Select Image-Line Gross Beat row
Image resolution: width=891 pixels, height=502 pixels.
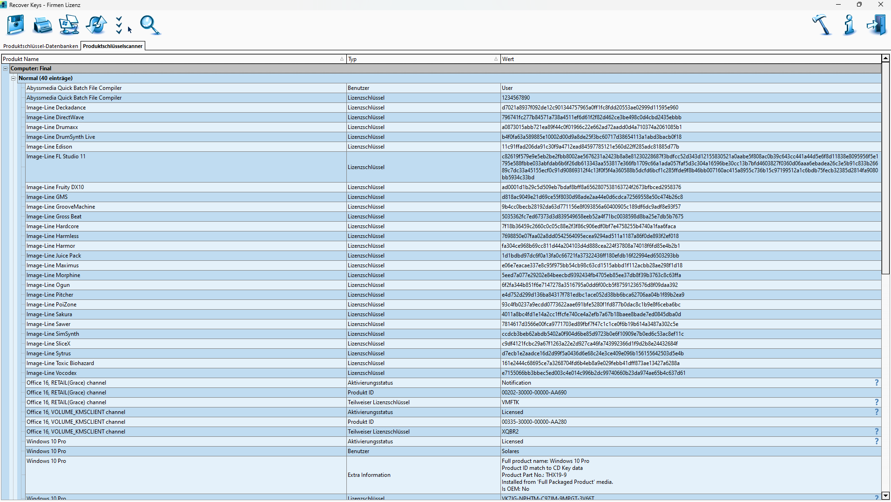click(453, 217)
